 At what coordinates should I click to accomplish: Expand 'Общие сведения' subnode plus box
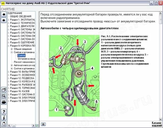[x=12, y=49]
